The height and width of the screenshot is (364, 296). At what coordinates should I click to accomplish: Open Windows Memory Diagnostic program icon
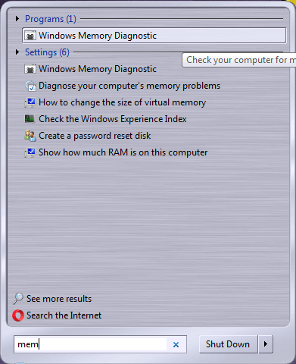[30, 36]
